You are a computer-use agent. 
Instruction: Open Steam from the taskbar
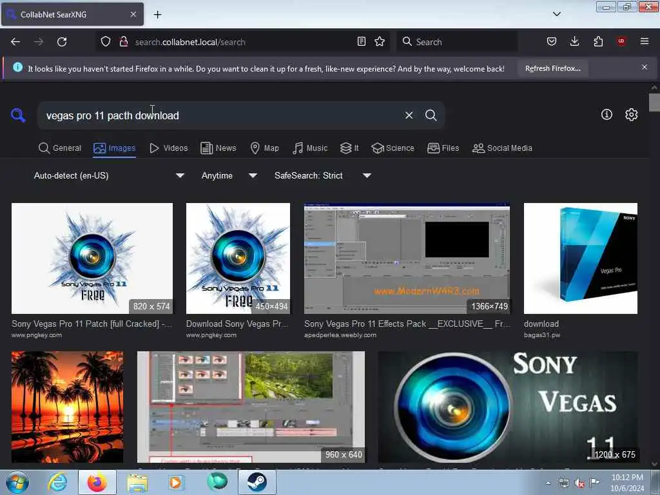(257, 482)
